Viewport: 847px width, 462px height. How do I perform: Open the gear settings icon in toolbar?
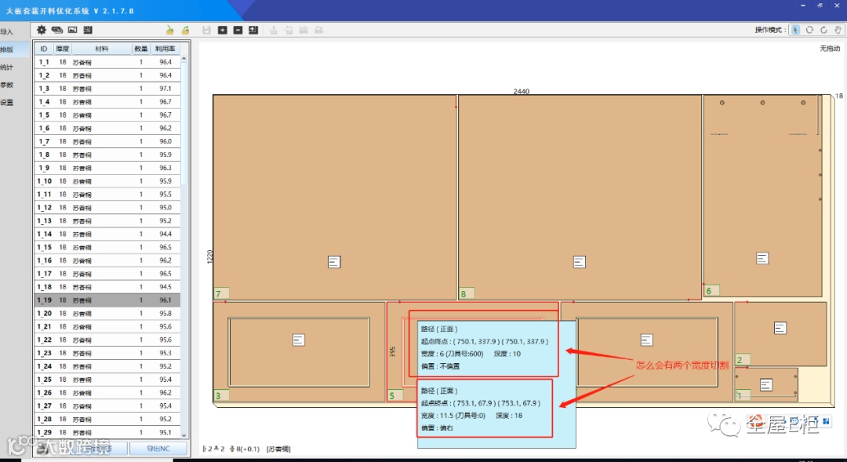(41, 30)
